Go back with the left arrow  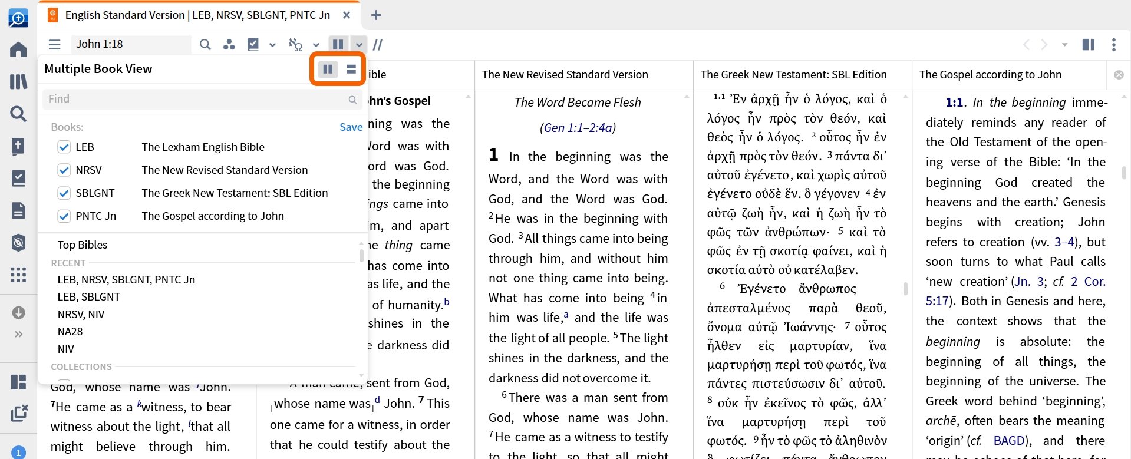[x=1026, y=44]
